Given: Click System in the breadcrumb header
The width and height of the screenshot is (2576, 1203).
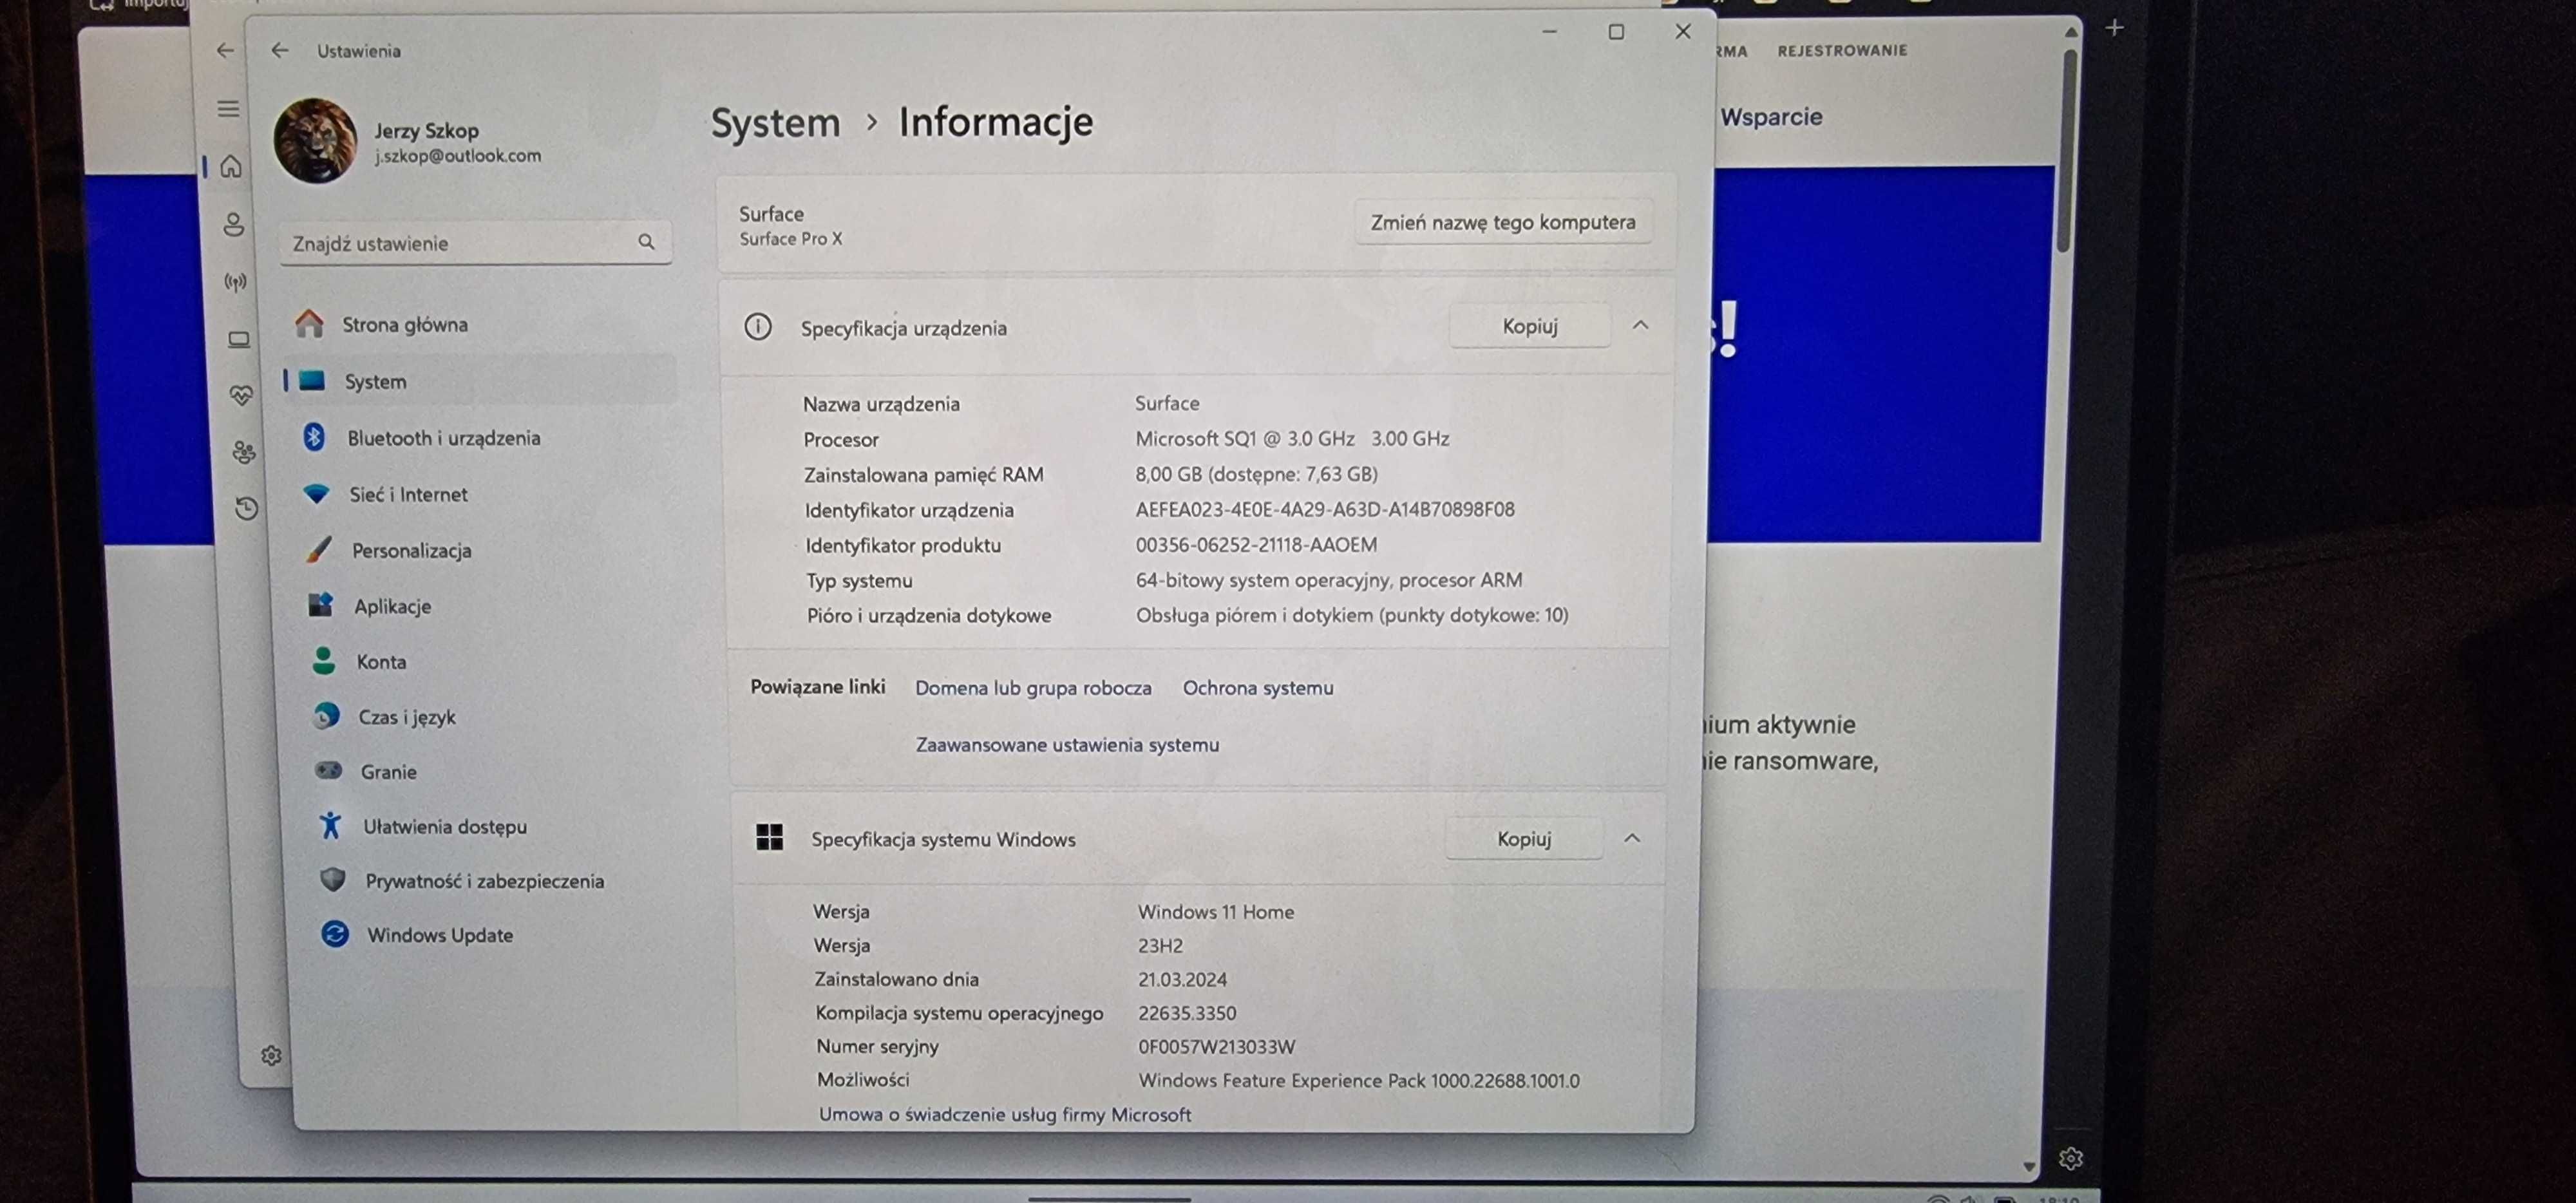Looking at the screenshot, I should [775, 122].
